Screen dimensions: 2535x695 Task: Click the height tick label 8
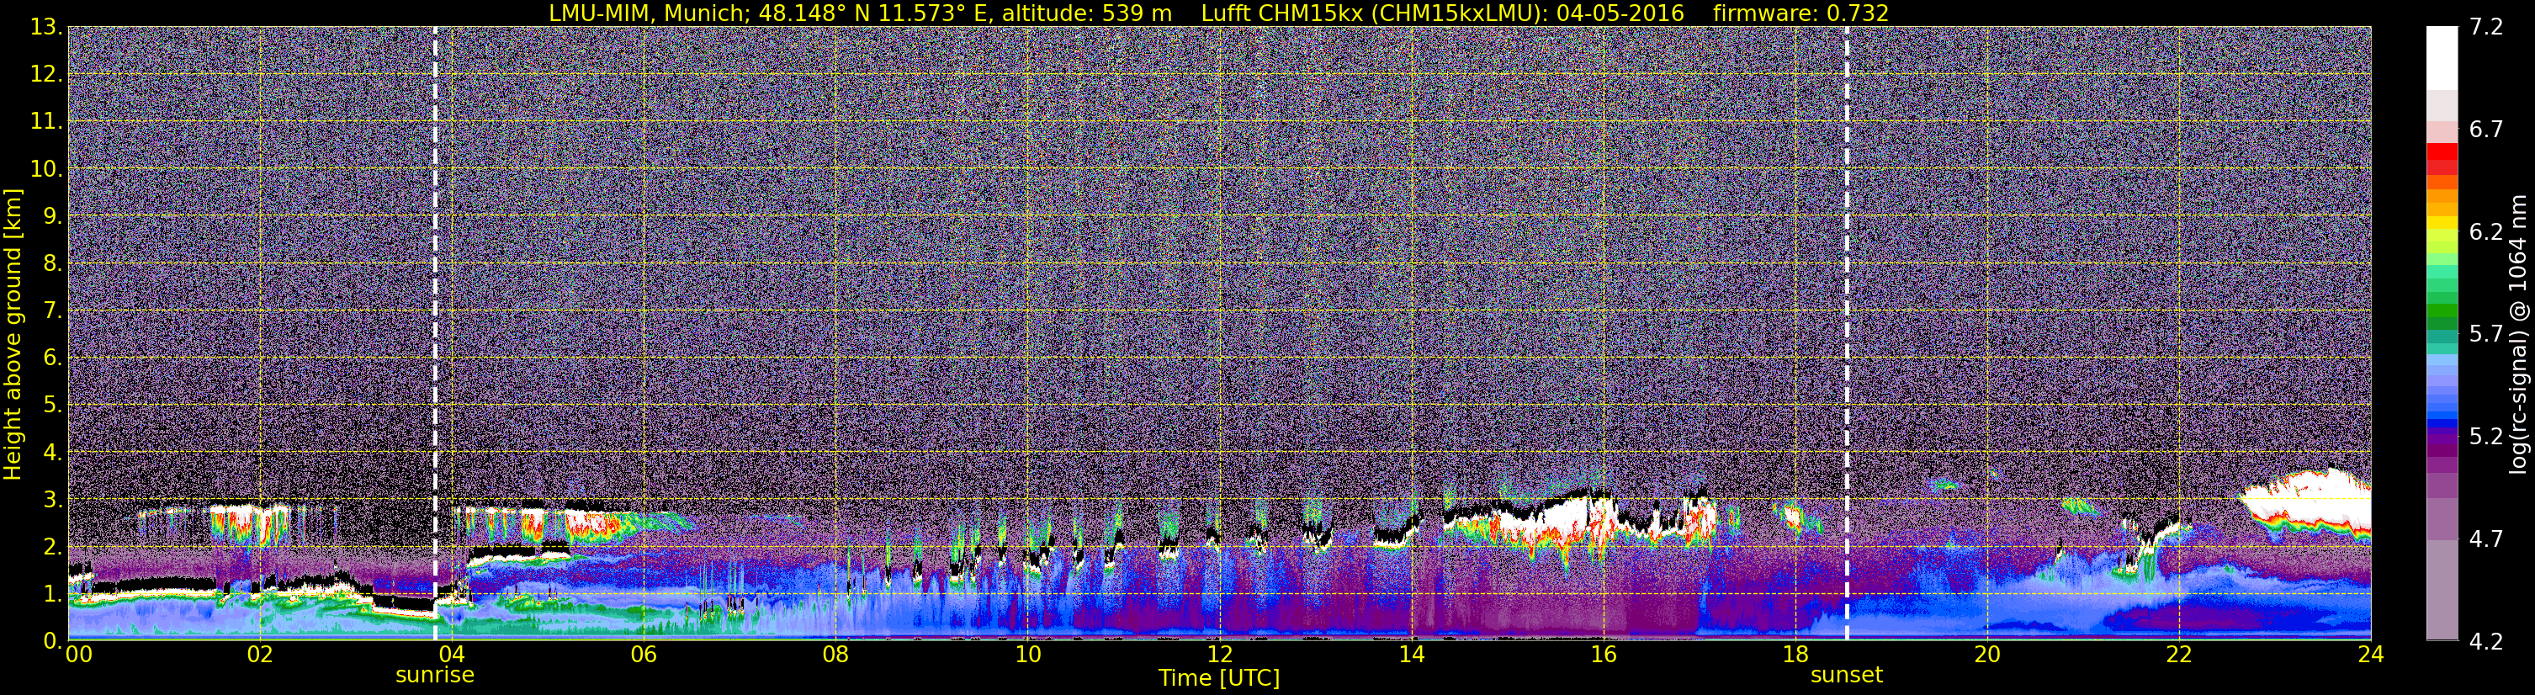tap(52, 263)
